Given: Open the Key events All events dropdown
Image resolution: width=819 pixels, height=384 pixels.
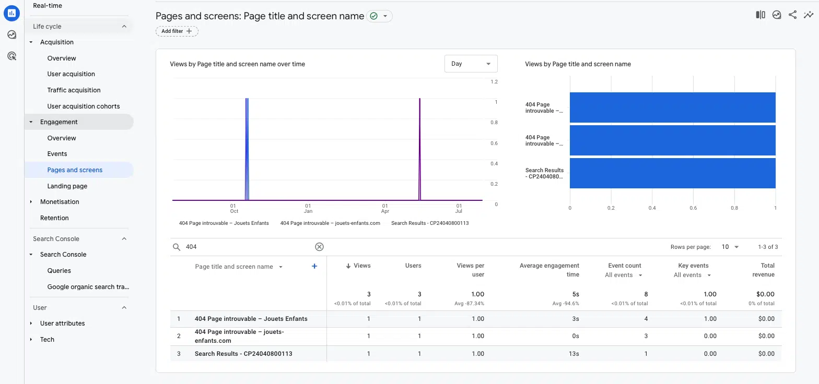Looking at the screenshot, I should 693,275.
